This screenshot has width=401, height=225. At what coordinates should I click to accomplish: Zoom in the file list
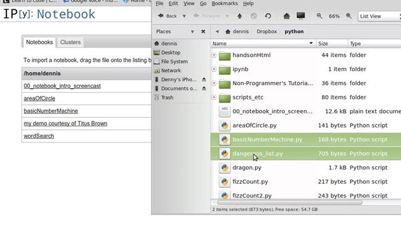coord(348,16)
